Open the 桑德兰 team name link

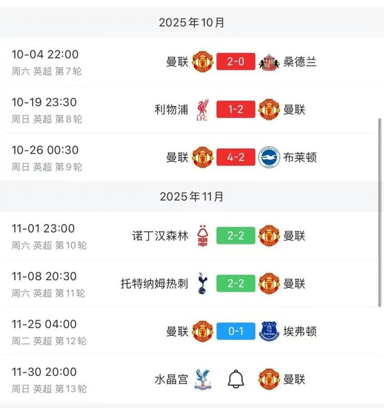300,62
